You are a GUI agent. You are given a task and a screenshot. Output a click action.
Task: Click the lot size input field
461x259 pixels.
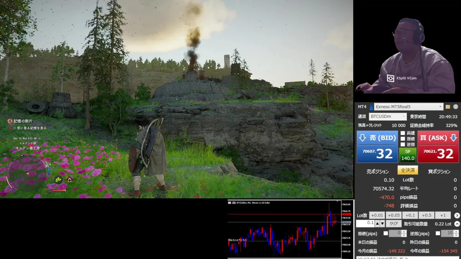(x=365, y=223)
